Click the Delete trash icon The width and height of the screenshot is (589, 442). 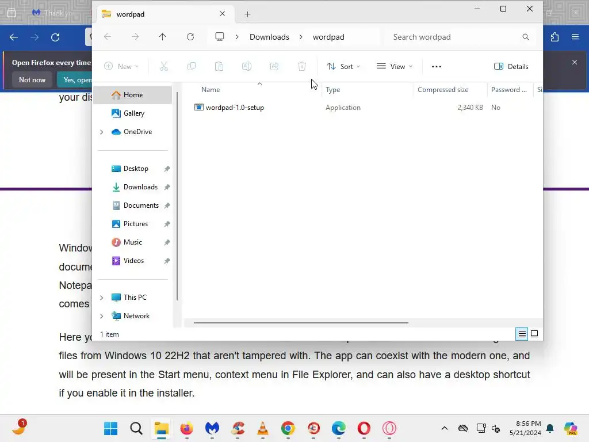pos(301,67)
